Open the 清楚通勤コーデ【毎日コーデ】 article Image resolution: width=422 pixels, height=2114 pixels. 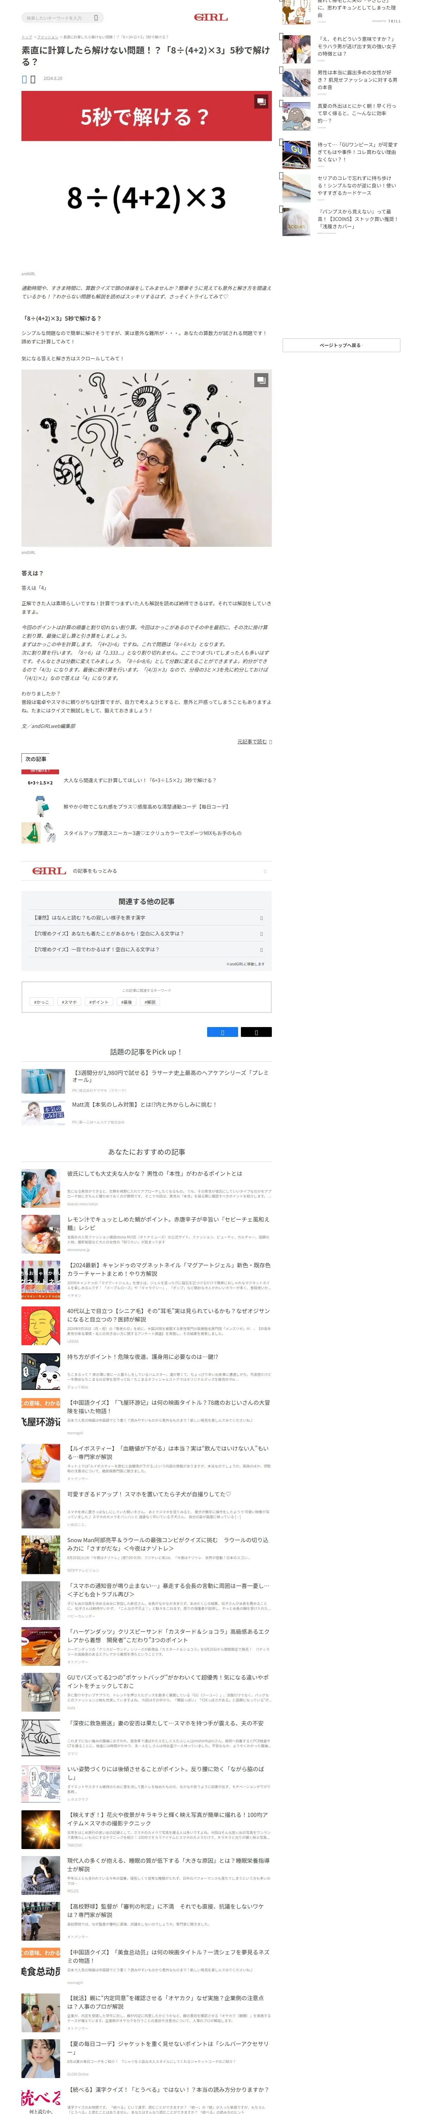click(x=146, y=807)
